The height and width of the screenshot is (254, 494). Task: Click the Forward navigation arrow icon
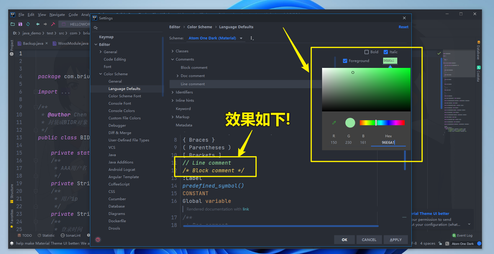tap(45, 24)
